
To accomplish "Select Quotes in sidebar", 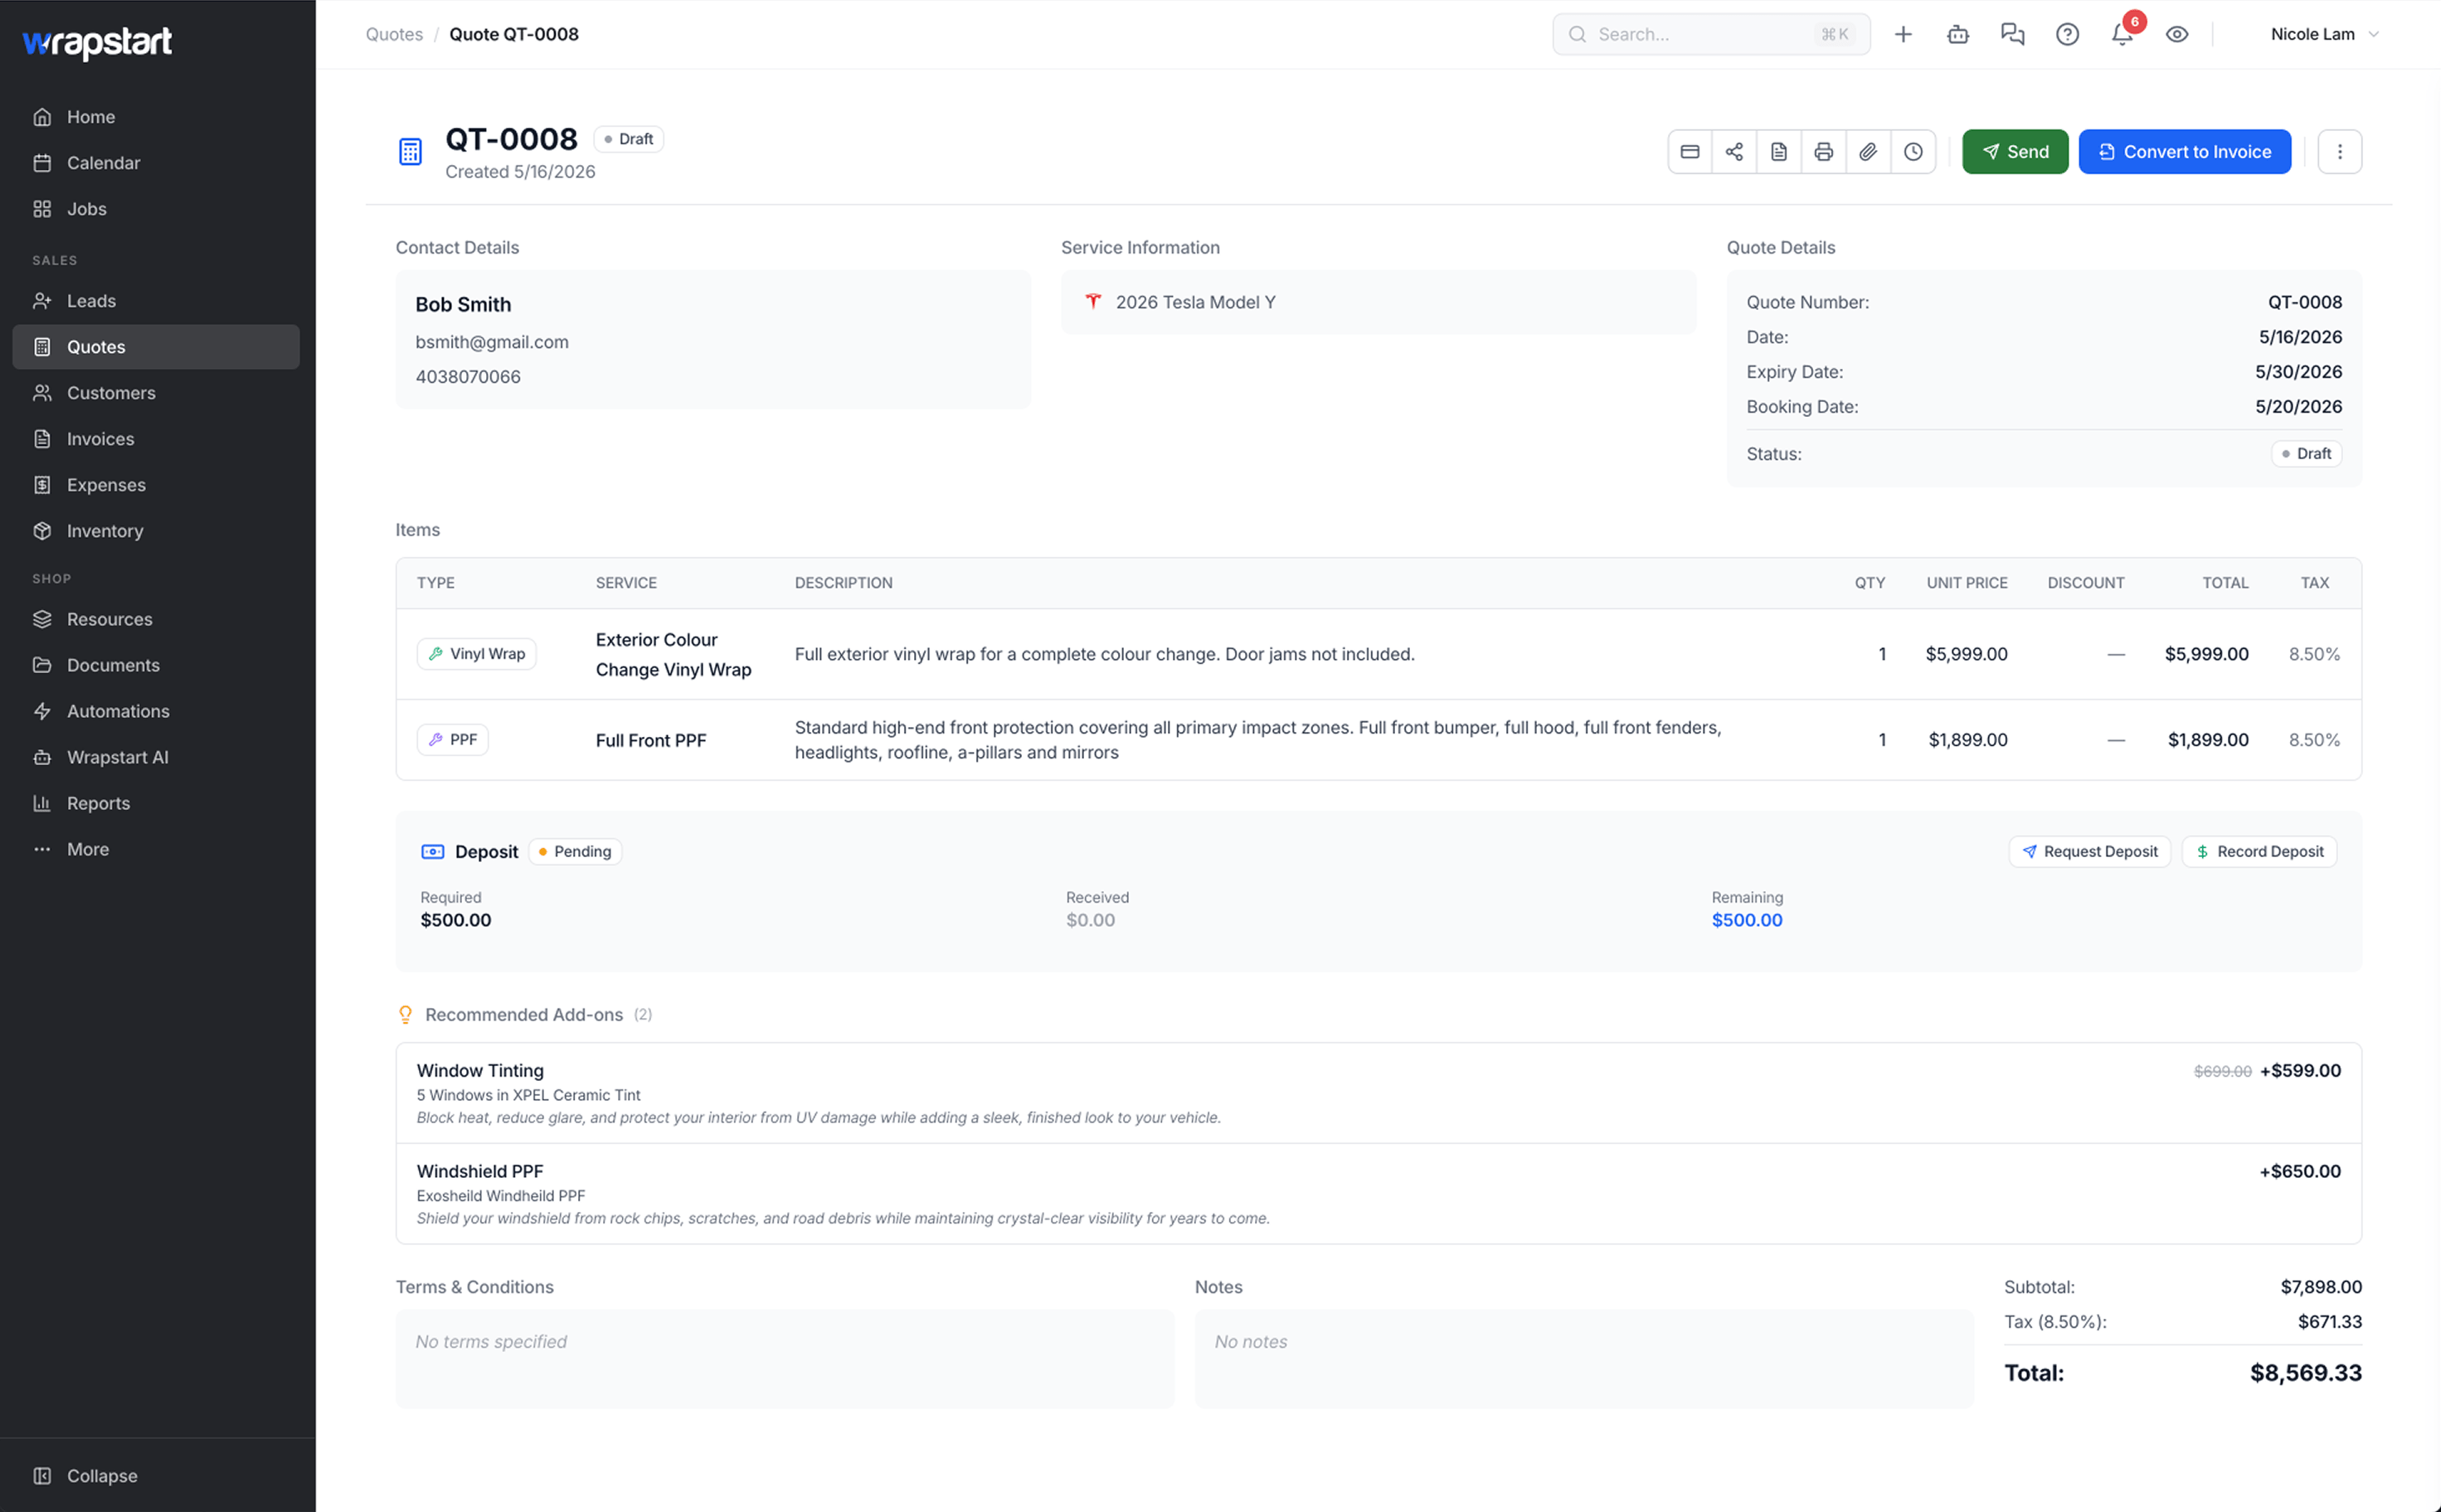I will (x=156, y=347).
